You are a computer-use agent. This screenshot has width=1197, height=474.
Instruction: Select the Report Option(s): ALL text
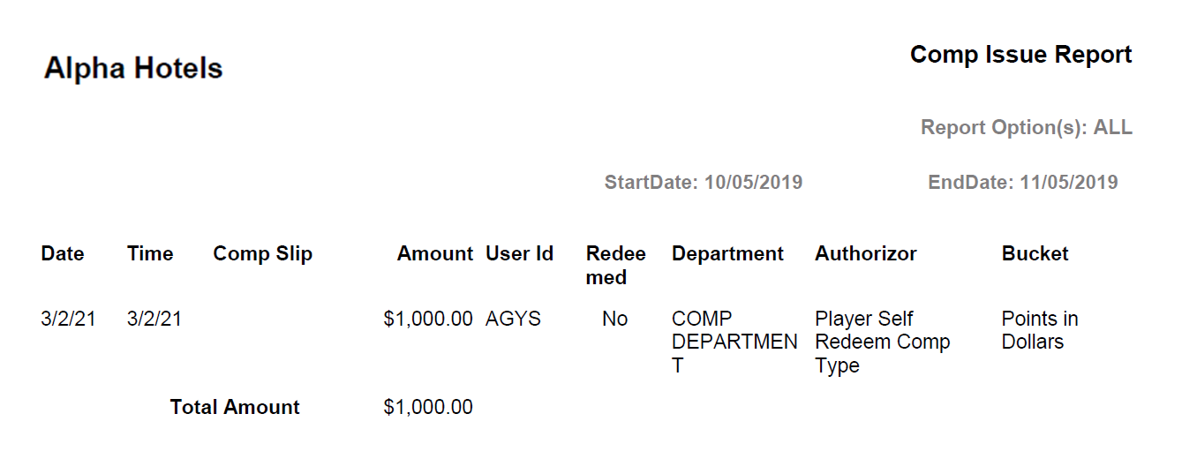coord(1026,127)
